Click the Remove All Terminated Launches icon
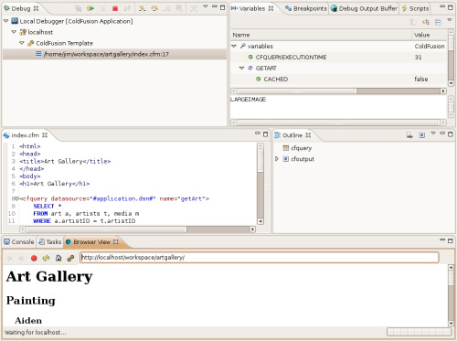 click(79, 8)
